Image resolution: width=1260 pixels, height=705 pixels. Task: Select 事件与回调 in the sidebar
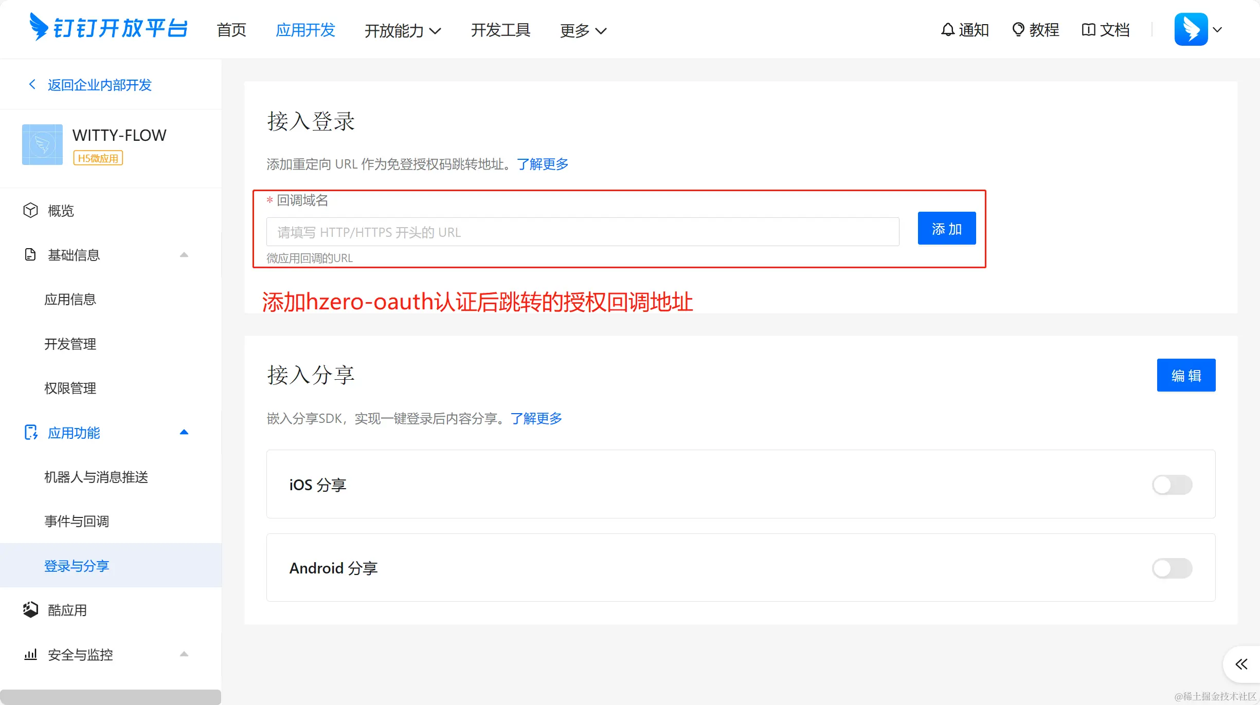pyautogui.click(x=77, y=522)
